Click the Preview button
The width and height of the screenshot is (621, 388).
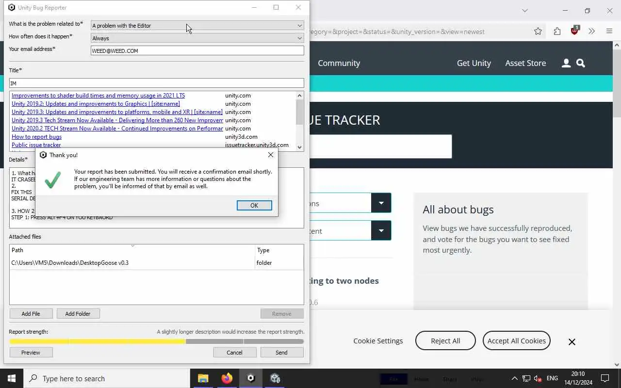tap(31, 353)
